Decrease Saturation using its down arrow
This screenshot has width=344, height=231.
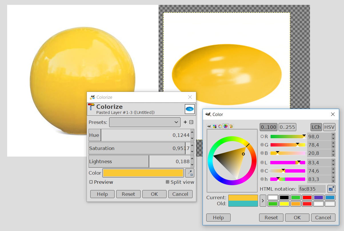(x=192, y=152)
